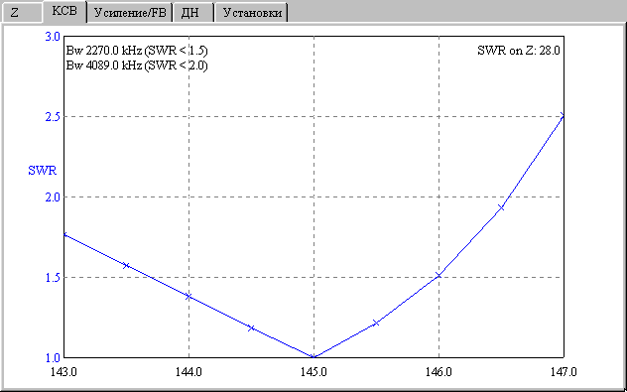The width and height of the screenshot is (627, 392).
Task: Click the curve marker at 144.5
Action: pos(251,328)
